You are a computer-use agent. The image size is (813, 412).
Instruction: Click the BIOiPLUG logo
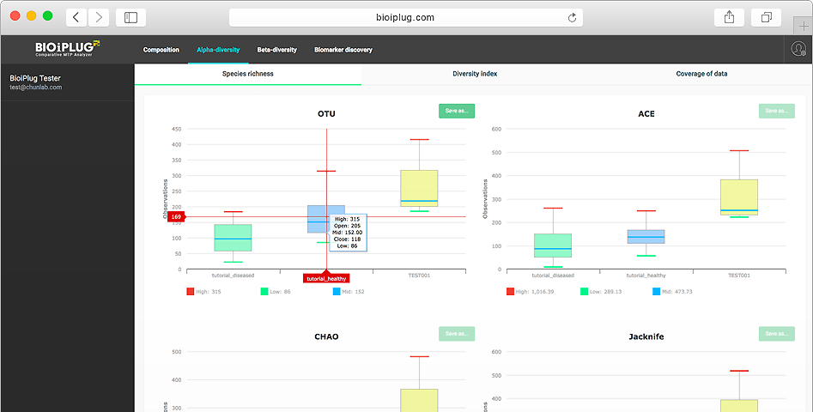click(68, 48)
